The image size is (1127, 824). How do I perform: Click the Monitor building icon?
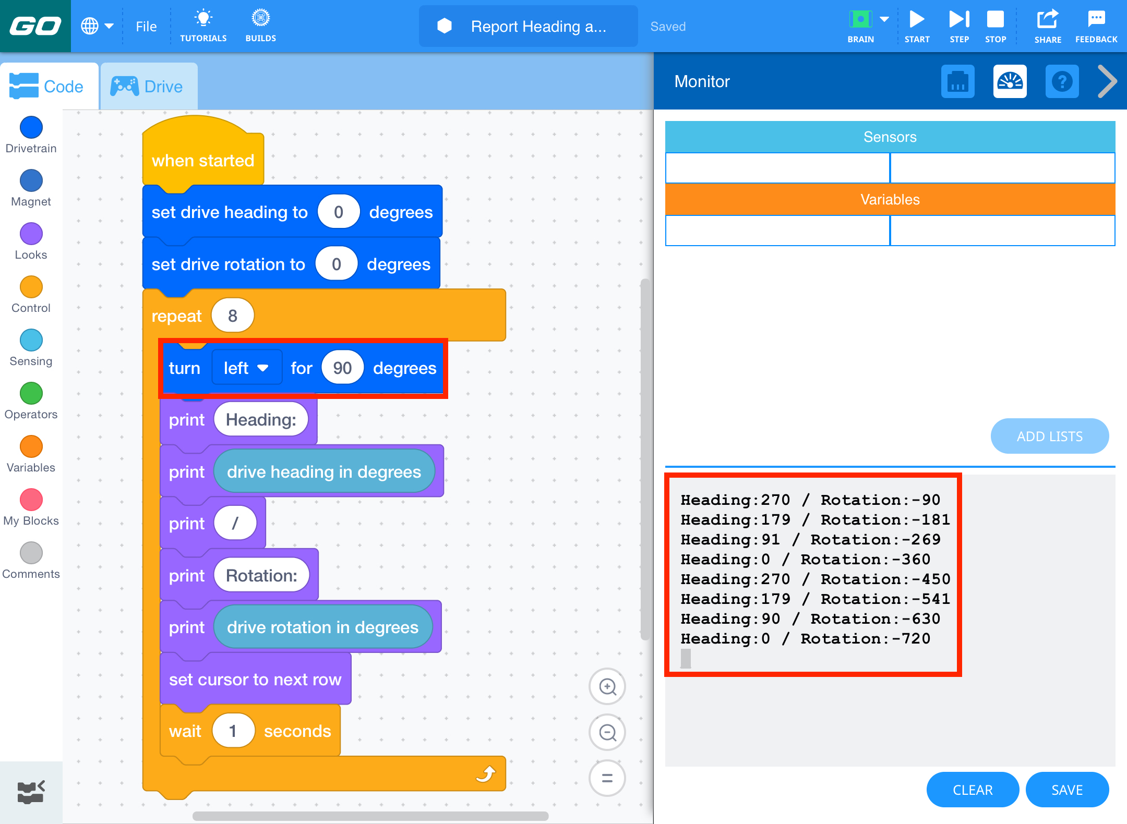point(956,81)
